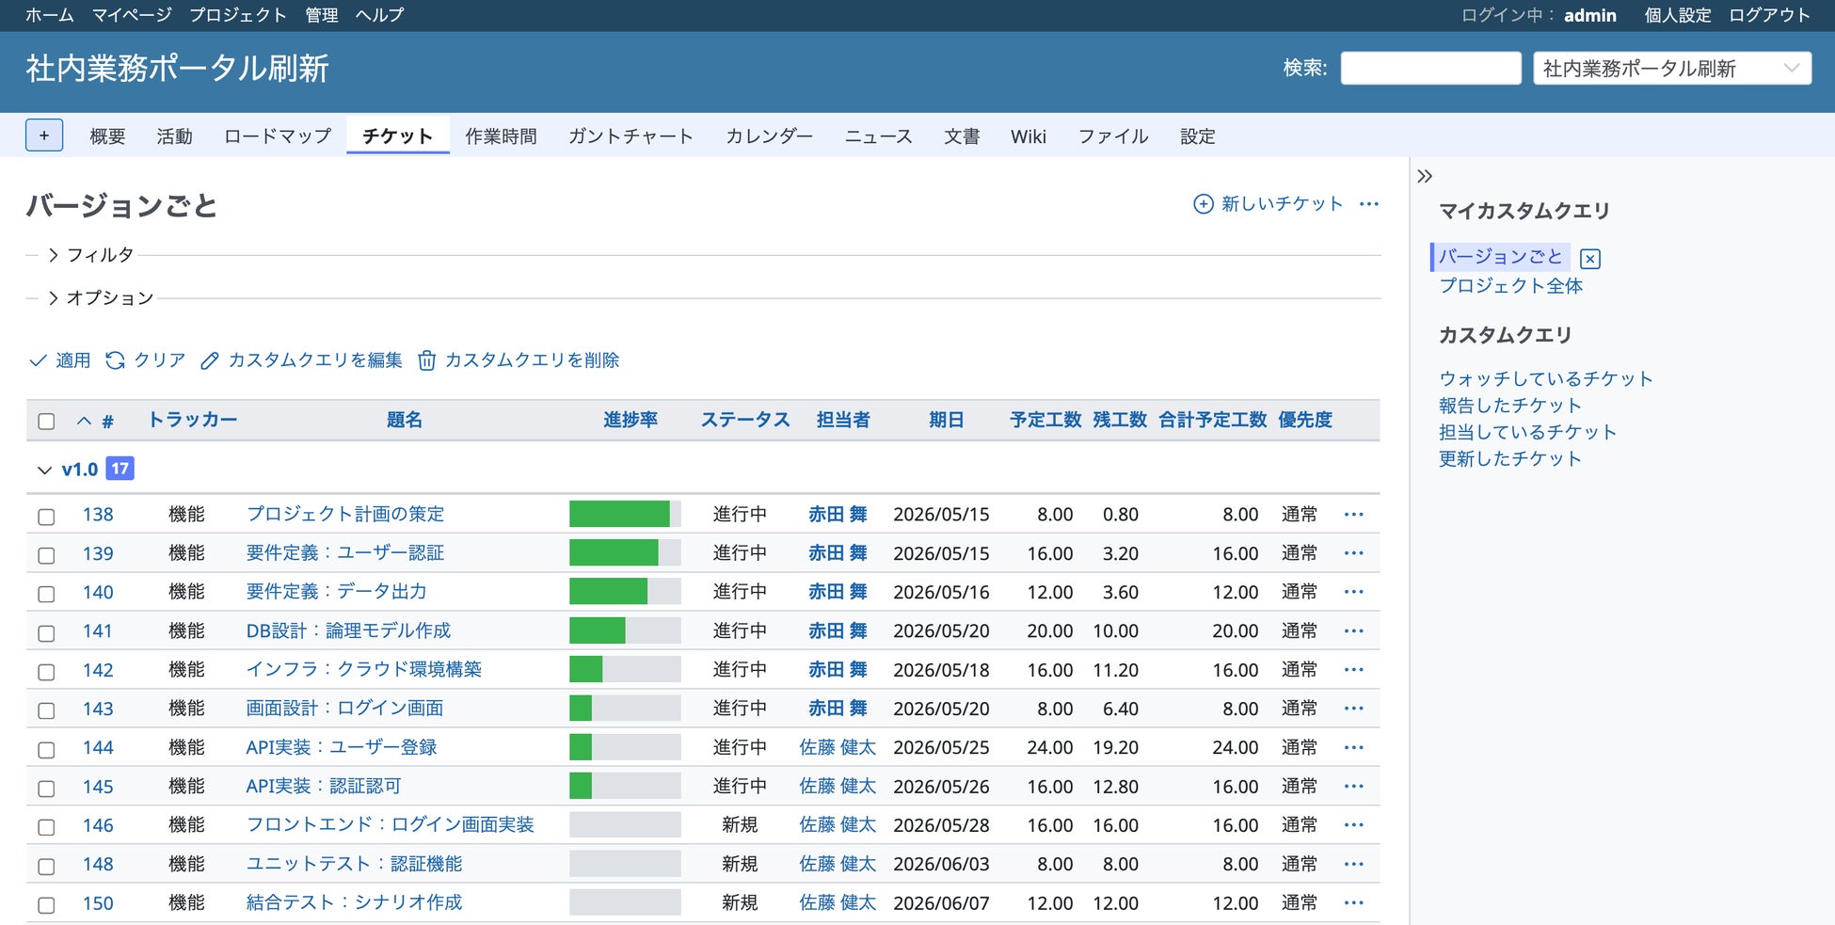Check the box for ticket 142
Image resolution: width=1835 pixels, height=925 pixels.
(46, 672)
